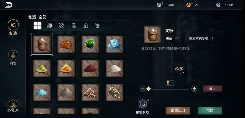Click the 最大 max button
The width and height of the screenshot is (245, 118).
click(x=212, y=89)
